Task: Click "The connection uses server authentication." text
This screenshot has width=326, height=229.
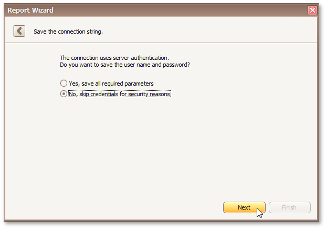Action: (114, 58)
